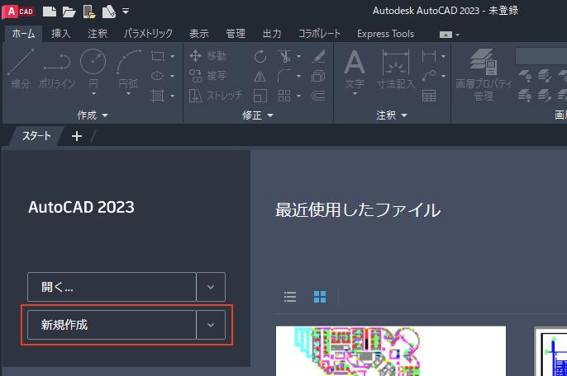Click the AutoCAD application menu logo

19,12
